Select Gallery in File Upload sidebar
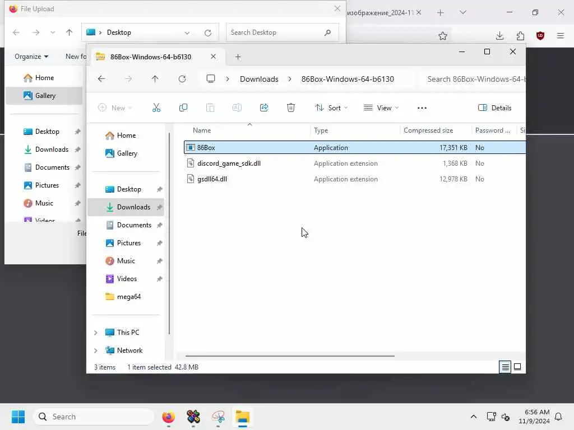The image size is (574, 430). click(x=44, y=95)
